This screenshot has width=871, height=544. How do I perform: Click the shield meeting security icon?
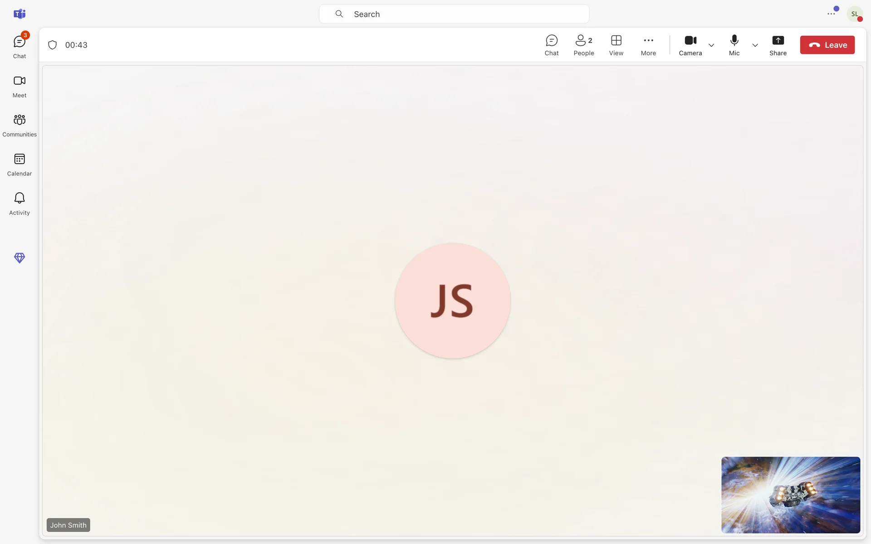coord(53,45)
